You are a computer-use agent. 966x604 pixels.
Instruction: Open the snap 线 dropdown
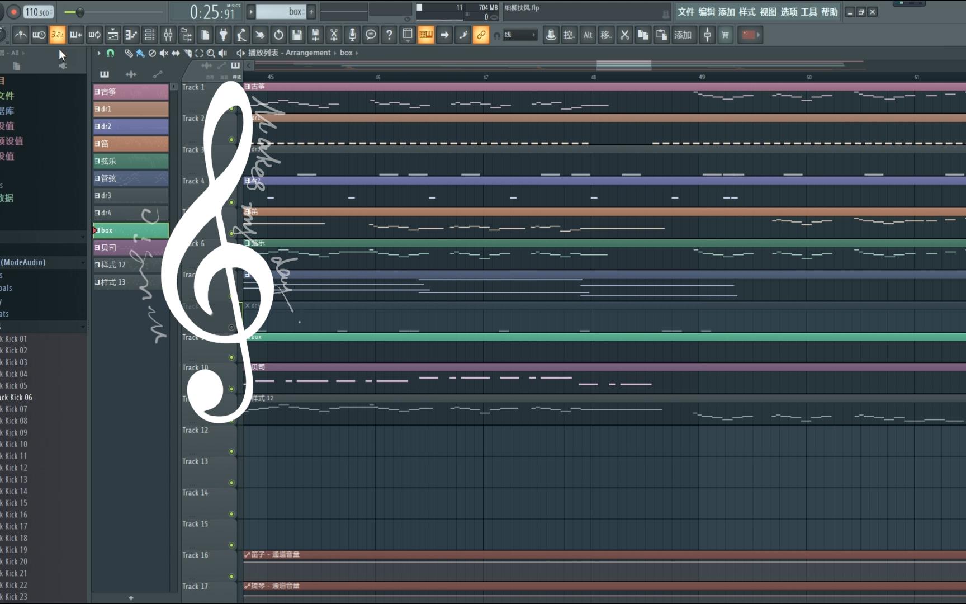520,35
